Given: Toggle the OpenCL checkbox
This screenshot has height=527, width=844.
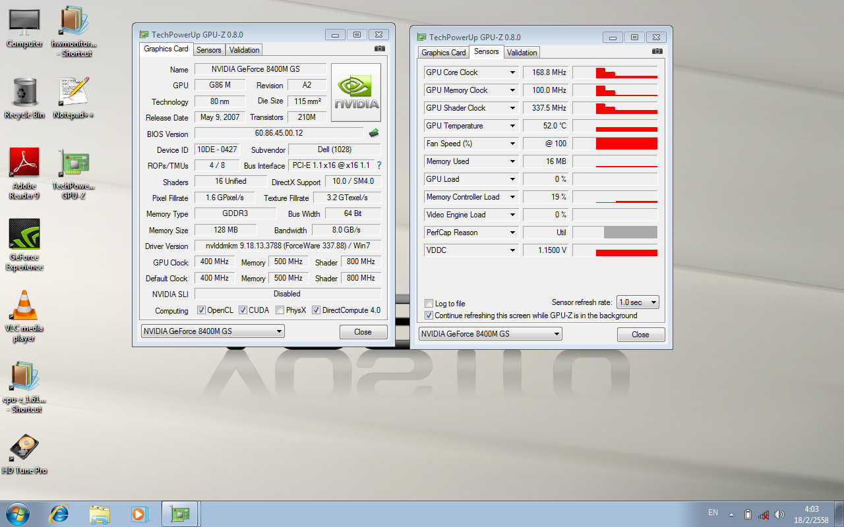Looking at the screenshot, I should [202, 310].
